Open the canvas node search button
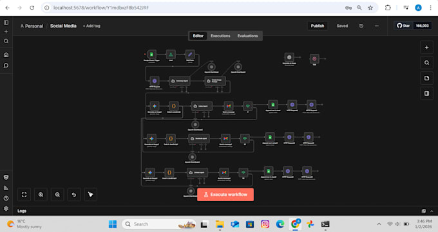The image size is (438, 232). tap(426, 63)
